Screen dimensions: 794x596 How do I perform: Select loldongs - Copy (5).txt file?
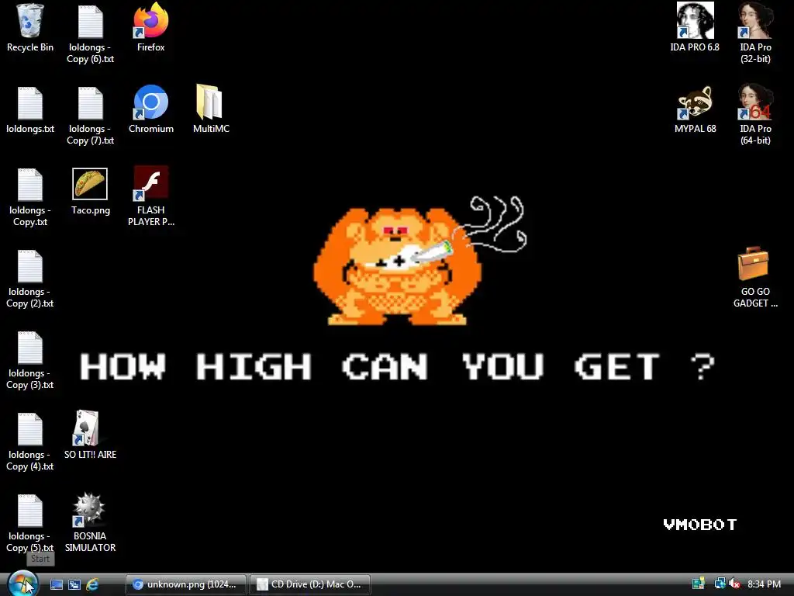click(x=30, y=522)
